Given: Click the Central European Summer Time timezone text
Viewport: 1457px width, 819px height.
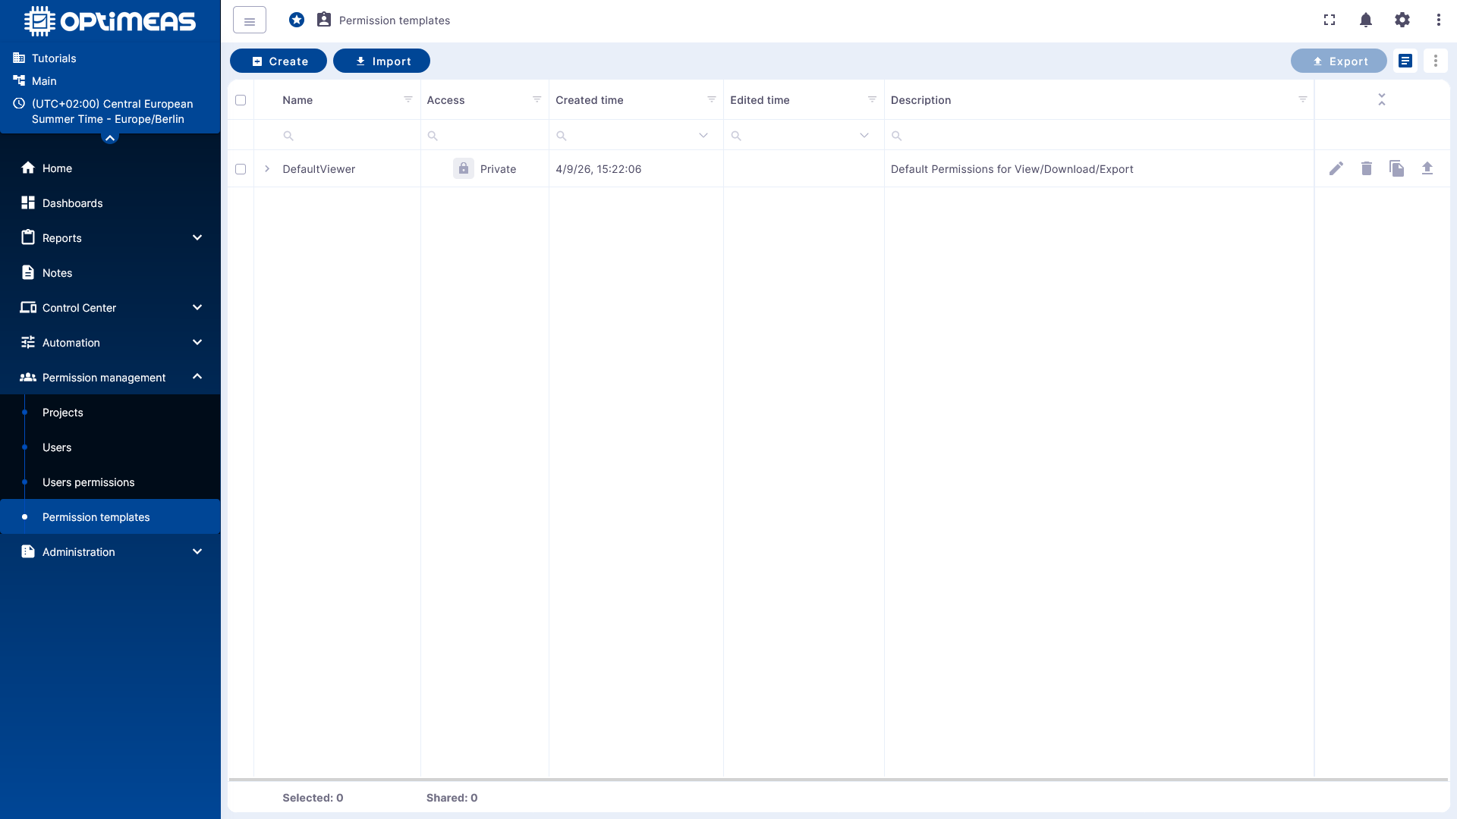Looking at the screenshot, I should (112, 111).
